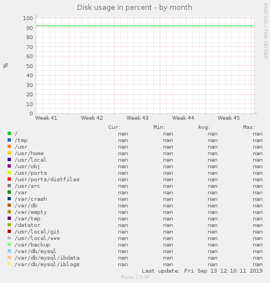Click the green swatch for /
270x283 pixels.
(x=9, y=133)
